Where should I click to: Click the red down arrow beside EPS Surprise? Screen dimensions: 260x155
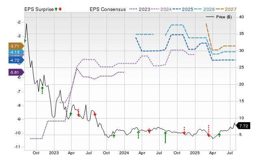[x=60, y=9]
